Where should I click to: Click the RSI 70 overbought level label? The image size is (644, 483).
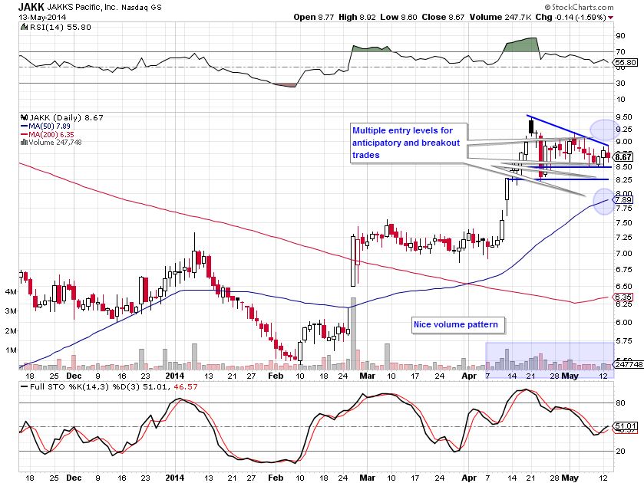620,52
